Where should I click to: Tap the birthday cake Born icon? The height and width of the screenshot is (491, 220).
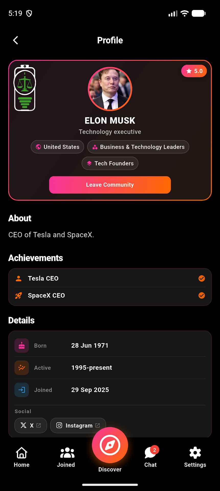22,345
